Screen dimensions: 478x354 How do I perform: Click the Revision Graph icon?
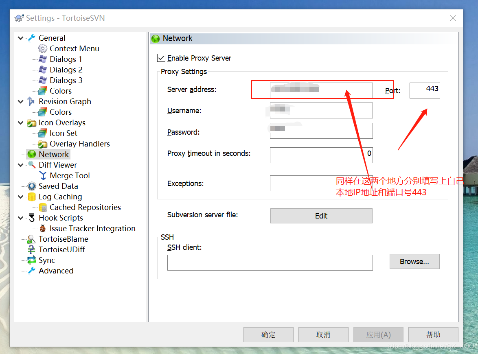click(x=31, y=101)
